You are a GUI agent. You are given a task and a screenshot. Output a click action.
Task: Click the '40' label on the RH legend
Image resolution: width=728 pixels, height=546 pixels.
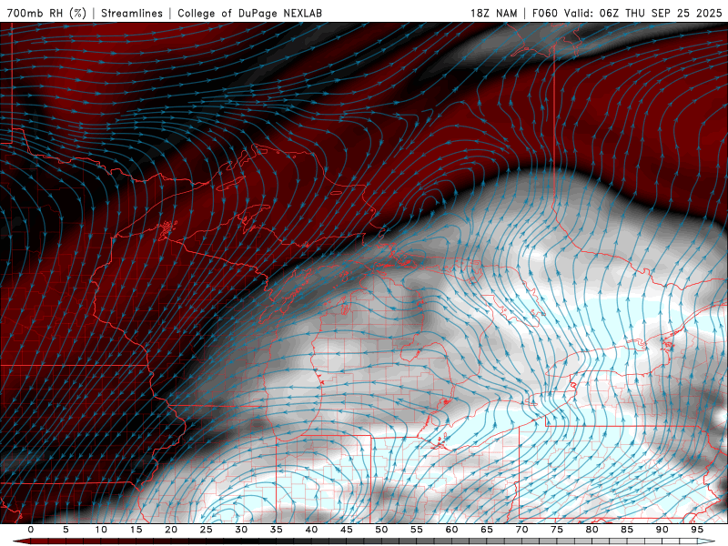311,530
